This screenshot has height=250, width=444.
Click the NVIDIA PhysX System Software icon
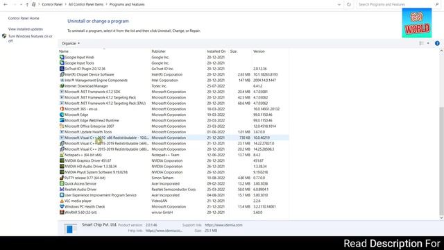click(62, 172)
